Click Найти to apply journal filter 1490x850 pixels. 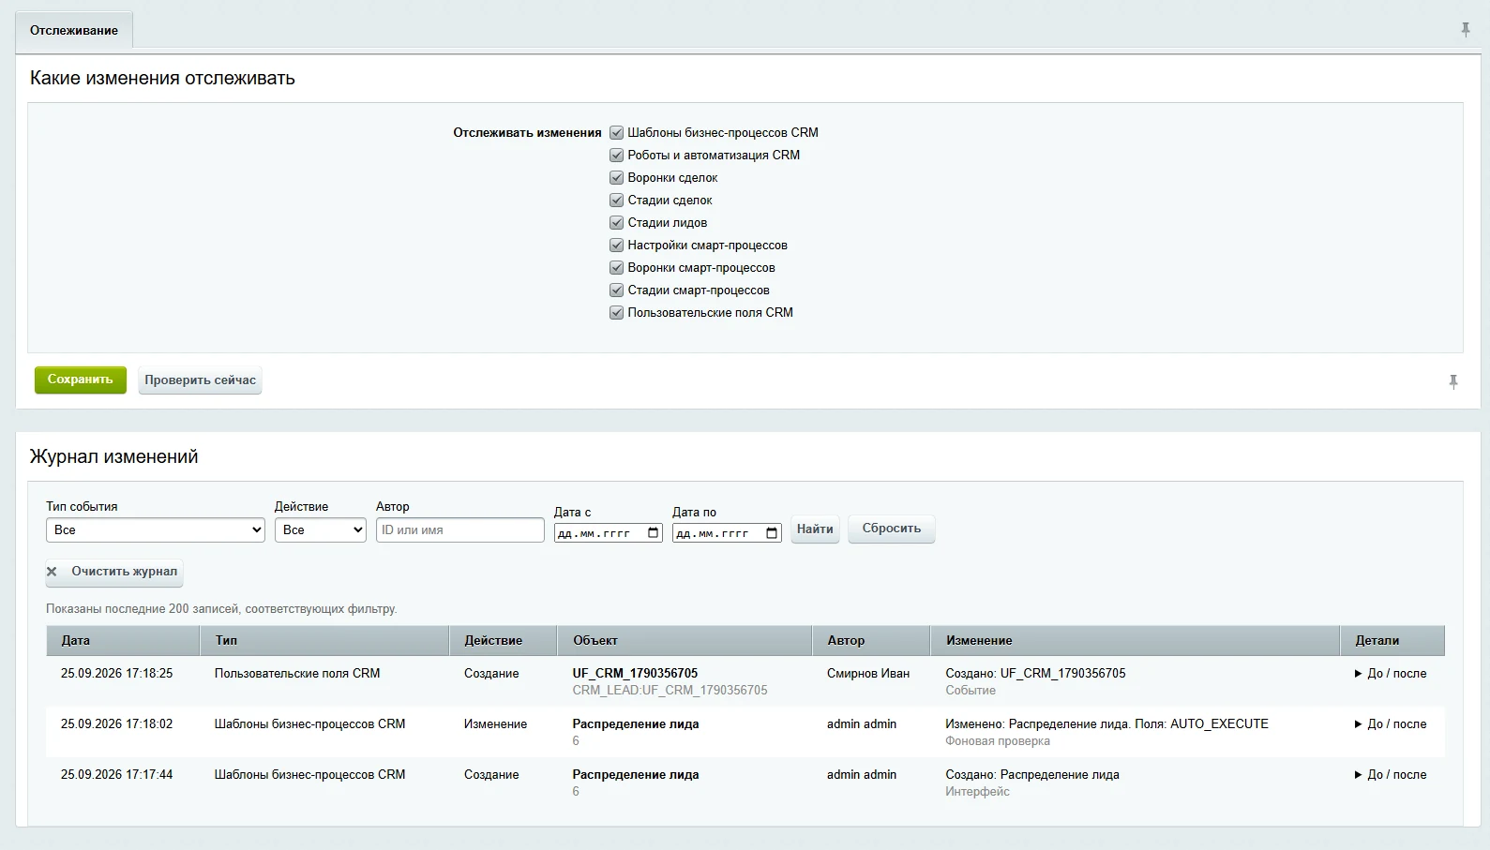pos(815,529)
